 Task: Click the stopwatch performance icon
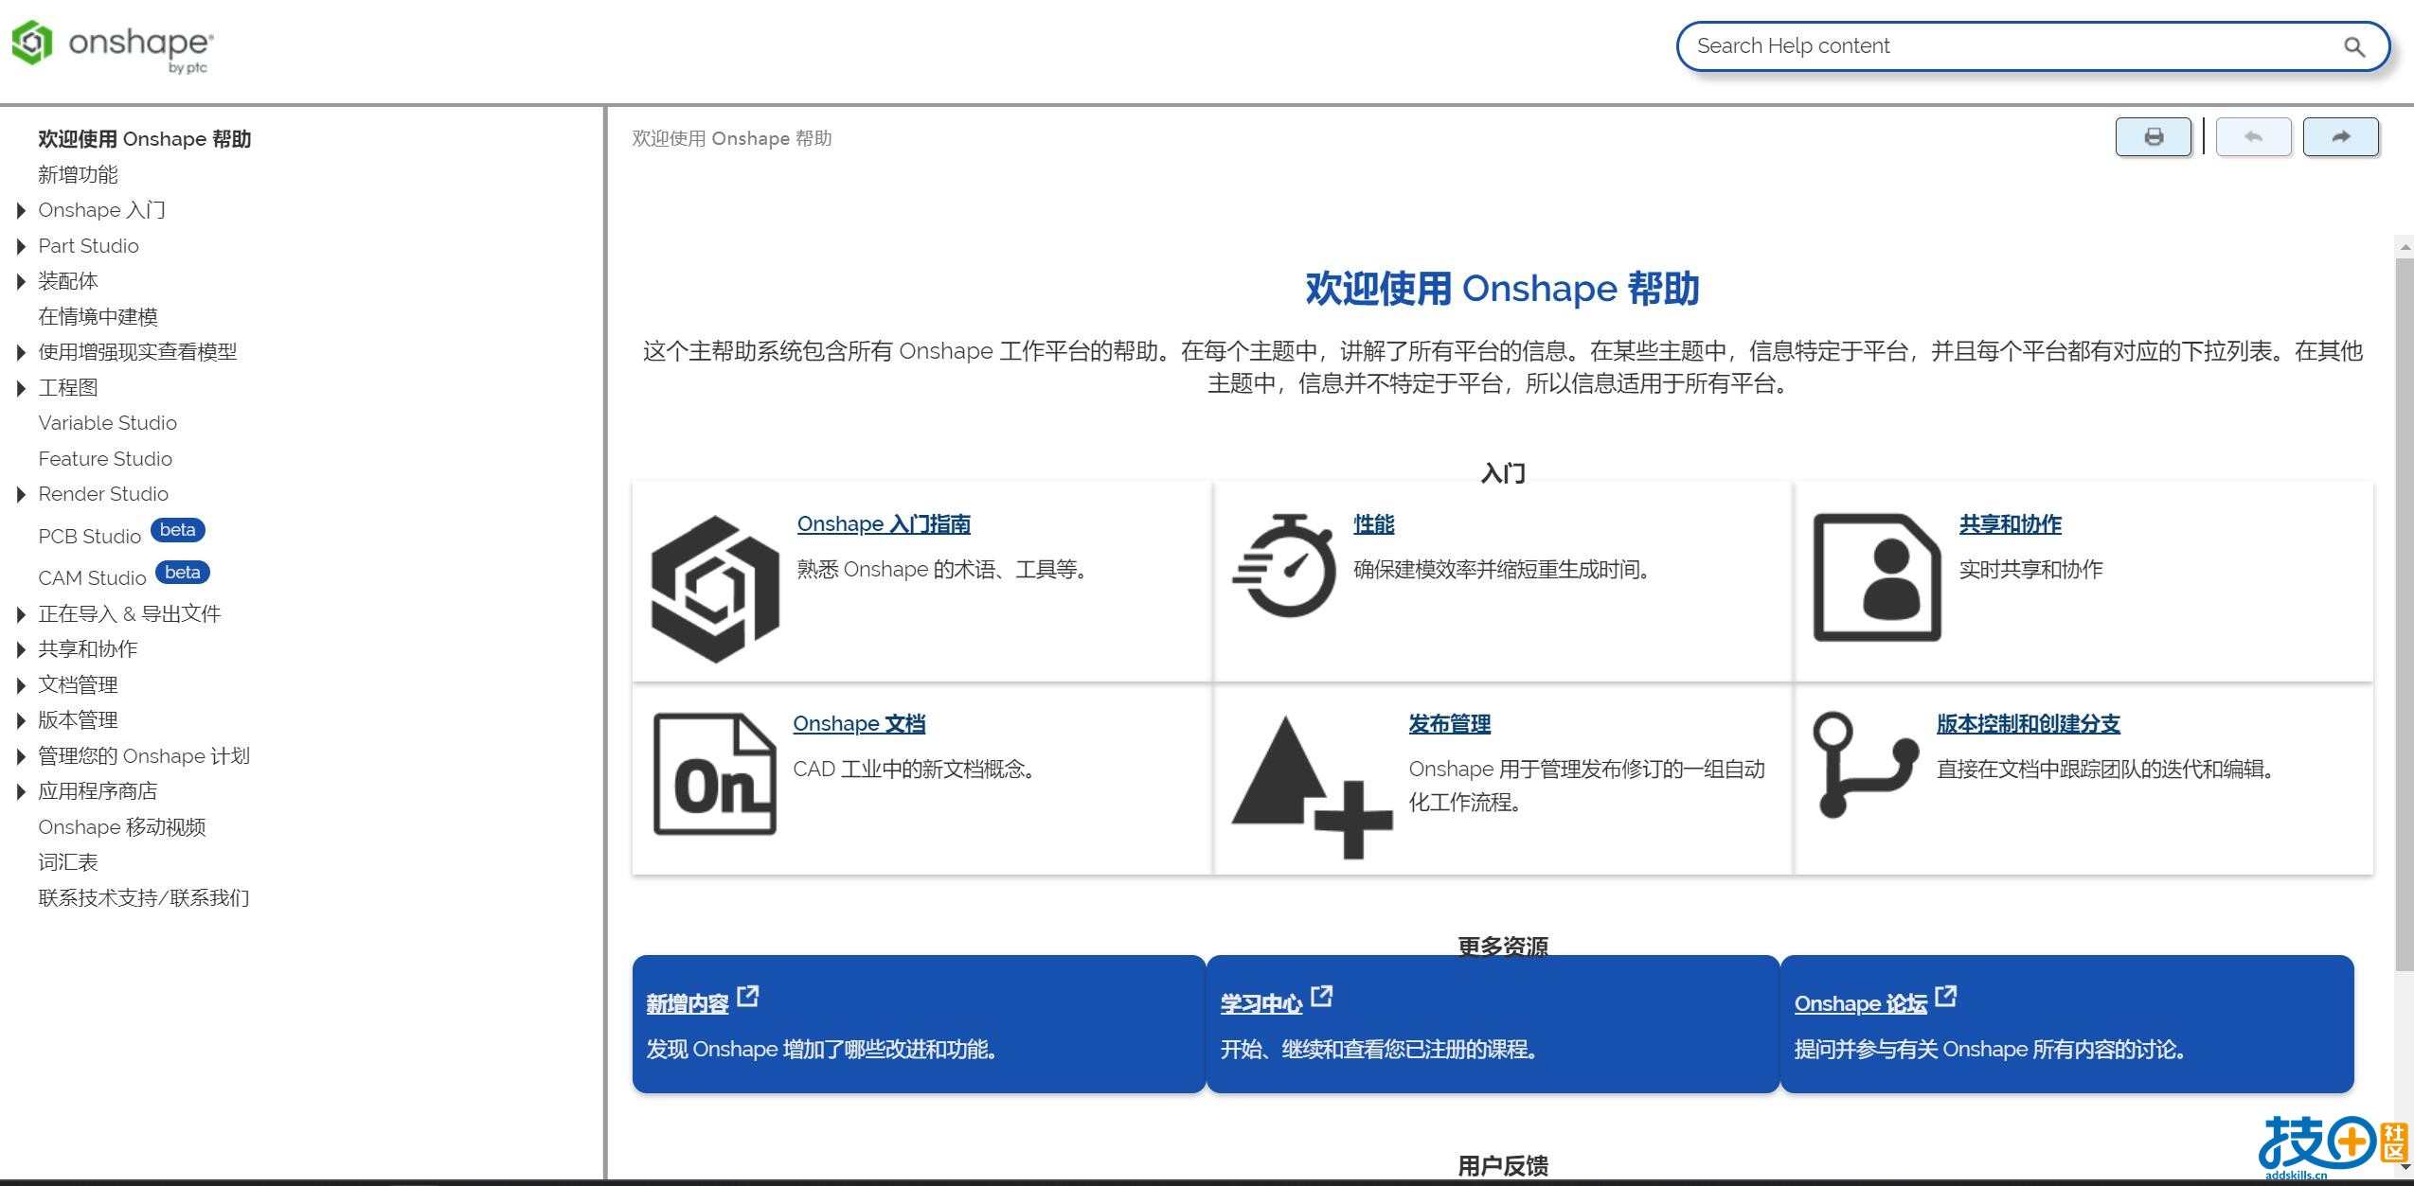pos(1285,566)
